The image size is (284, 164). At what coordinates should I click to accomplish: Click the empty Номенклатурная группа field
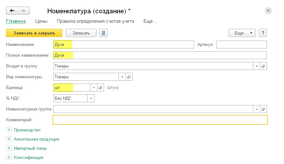153,109
